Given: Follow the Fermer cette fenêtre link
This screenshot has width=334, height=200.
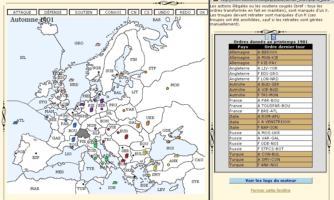Looking at the screenshot, I should [271, 190].
